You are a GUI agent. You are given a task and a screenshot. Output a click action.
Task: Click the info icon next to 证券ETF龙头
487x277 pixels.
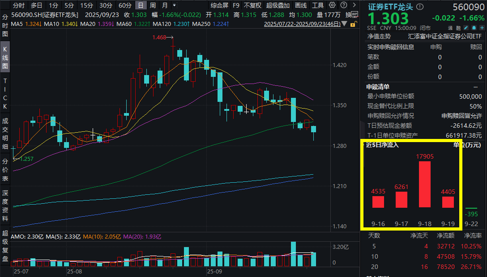tap(419, 7)
